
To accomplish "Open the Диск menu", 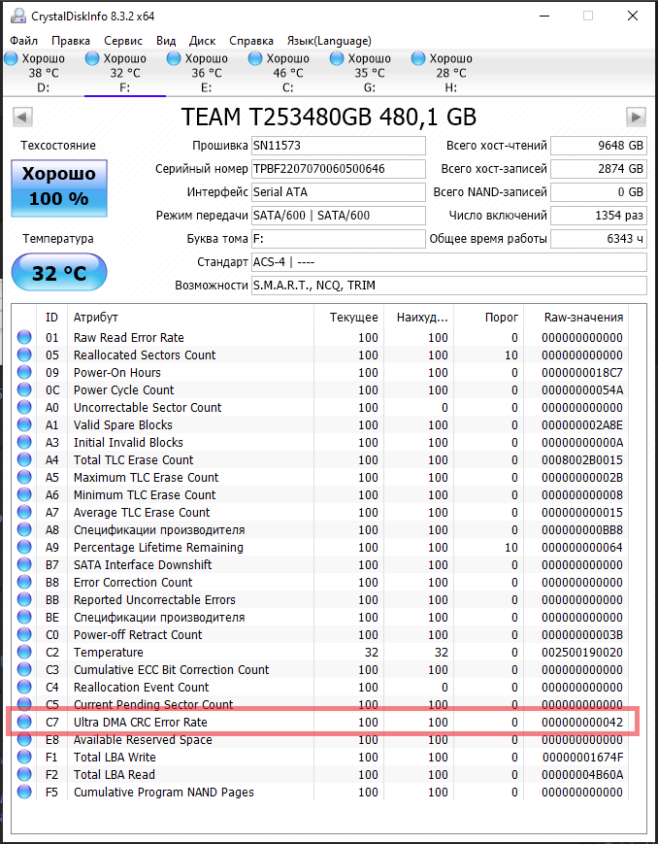I will click(x=202, y=41).
